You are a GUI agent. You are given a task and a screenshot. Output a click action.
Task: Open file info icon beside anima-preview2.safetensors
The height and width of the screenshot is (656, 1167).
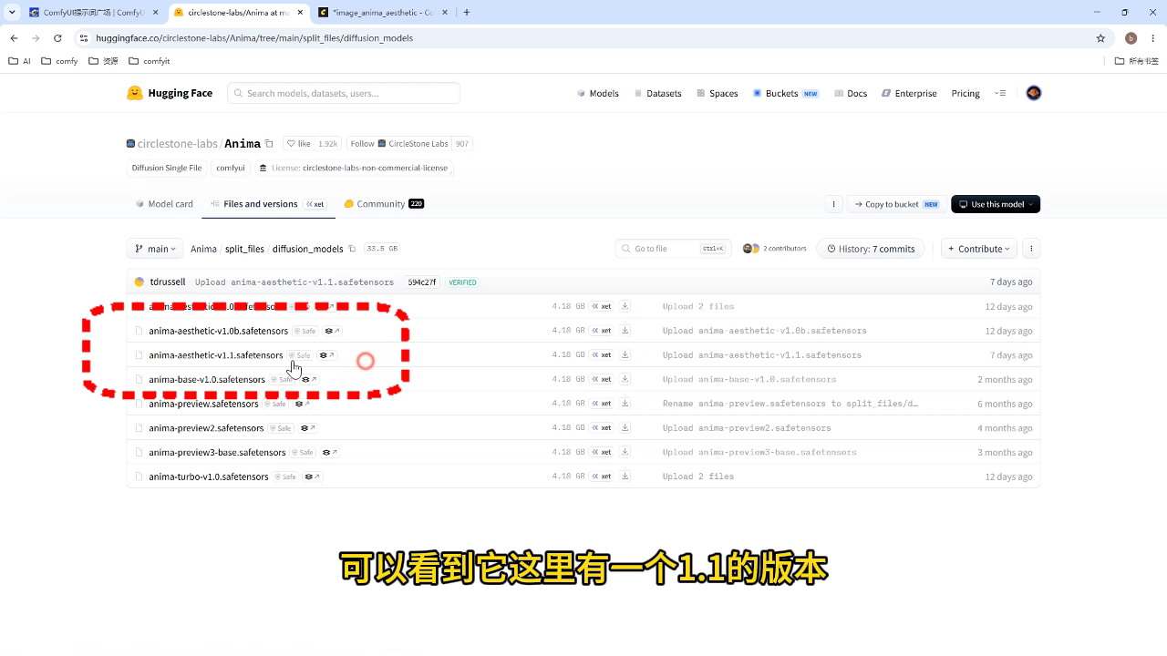(308, 428)
